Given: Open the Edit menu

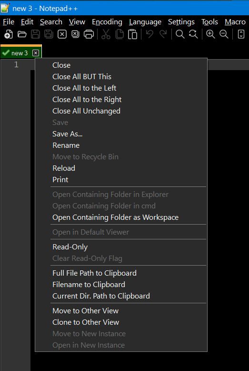Looking at the screenshot, I should click(27, 22).
